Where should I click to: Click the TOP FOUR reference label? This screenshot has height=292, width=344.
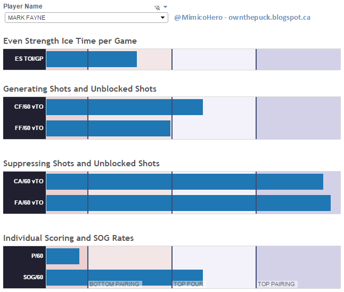tap(188, 285)
